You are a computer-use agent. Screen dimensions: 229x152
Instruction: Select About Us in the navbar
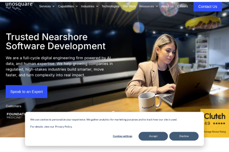pos(167,6)
